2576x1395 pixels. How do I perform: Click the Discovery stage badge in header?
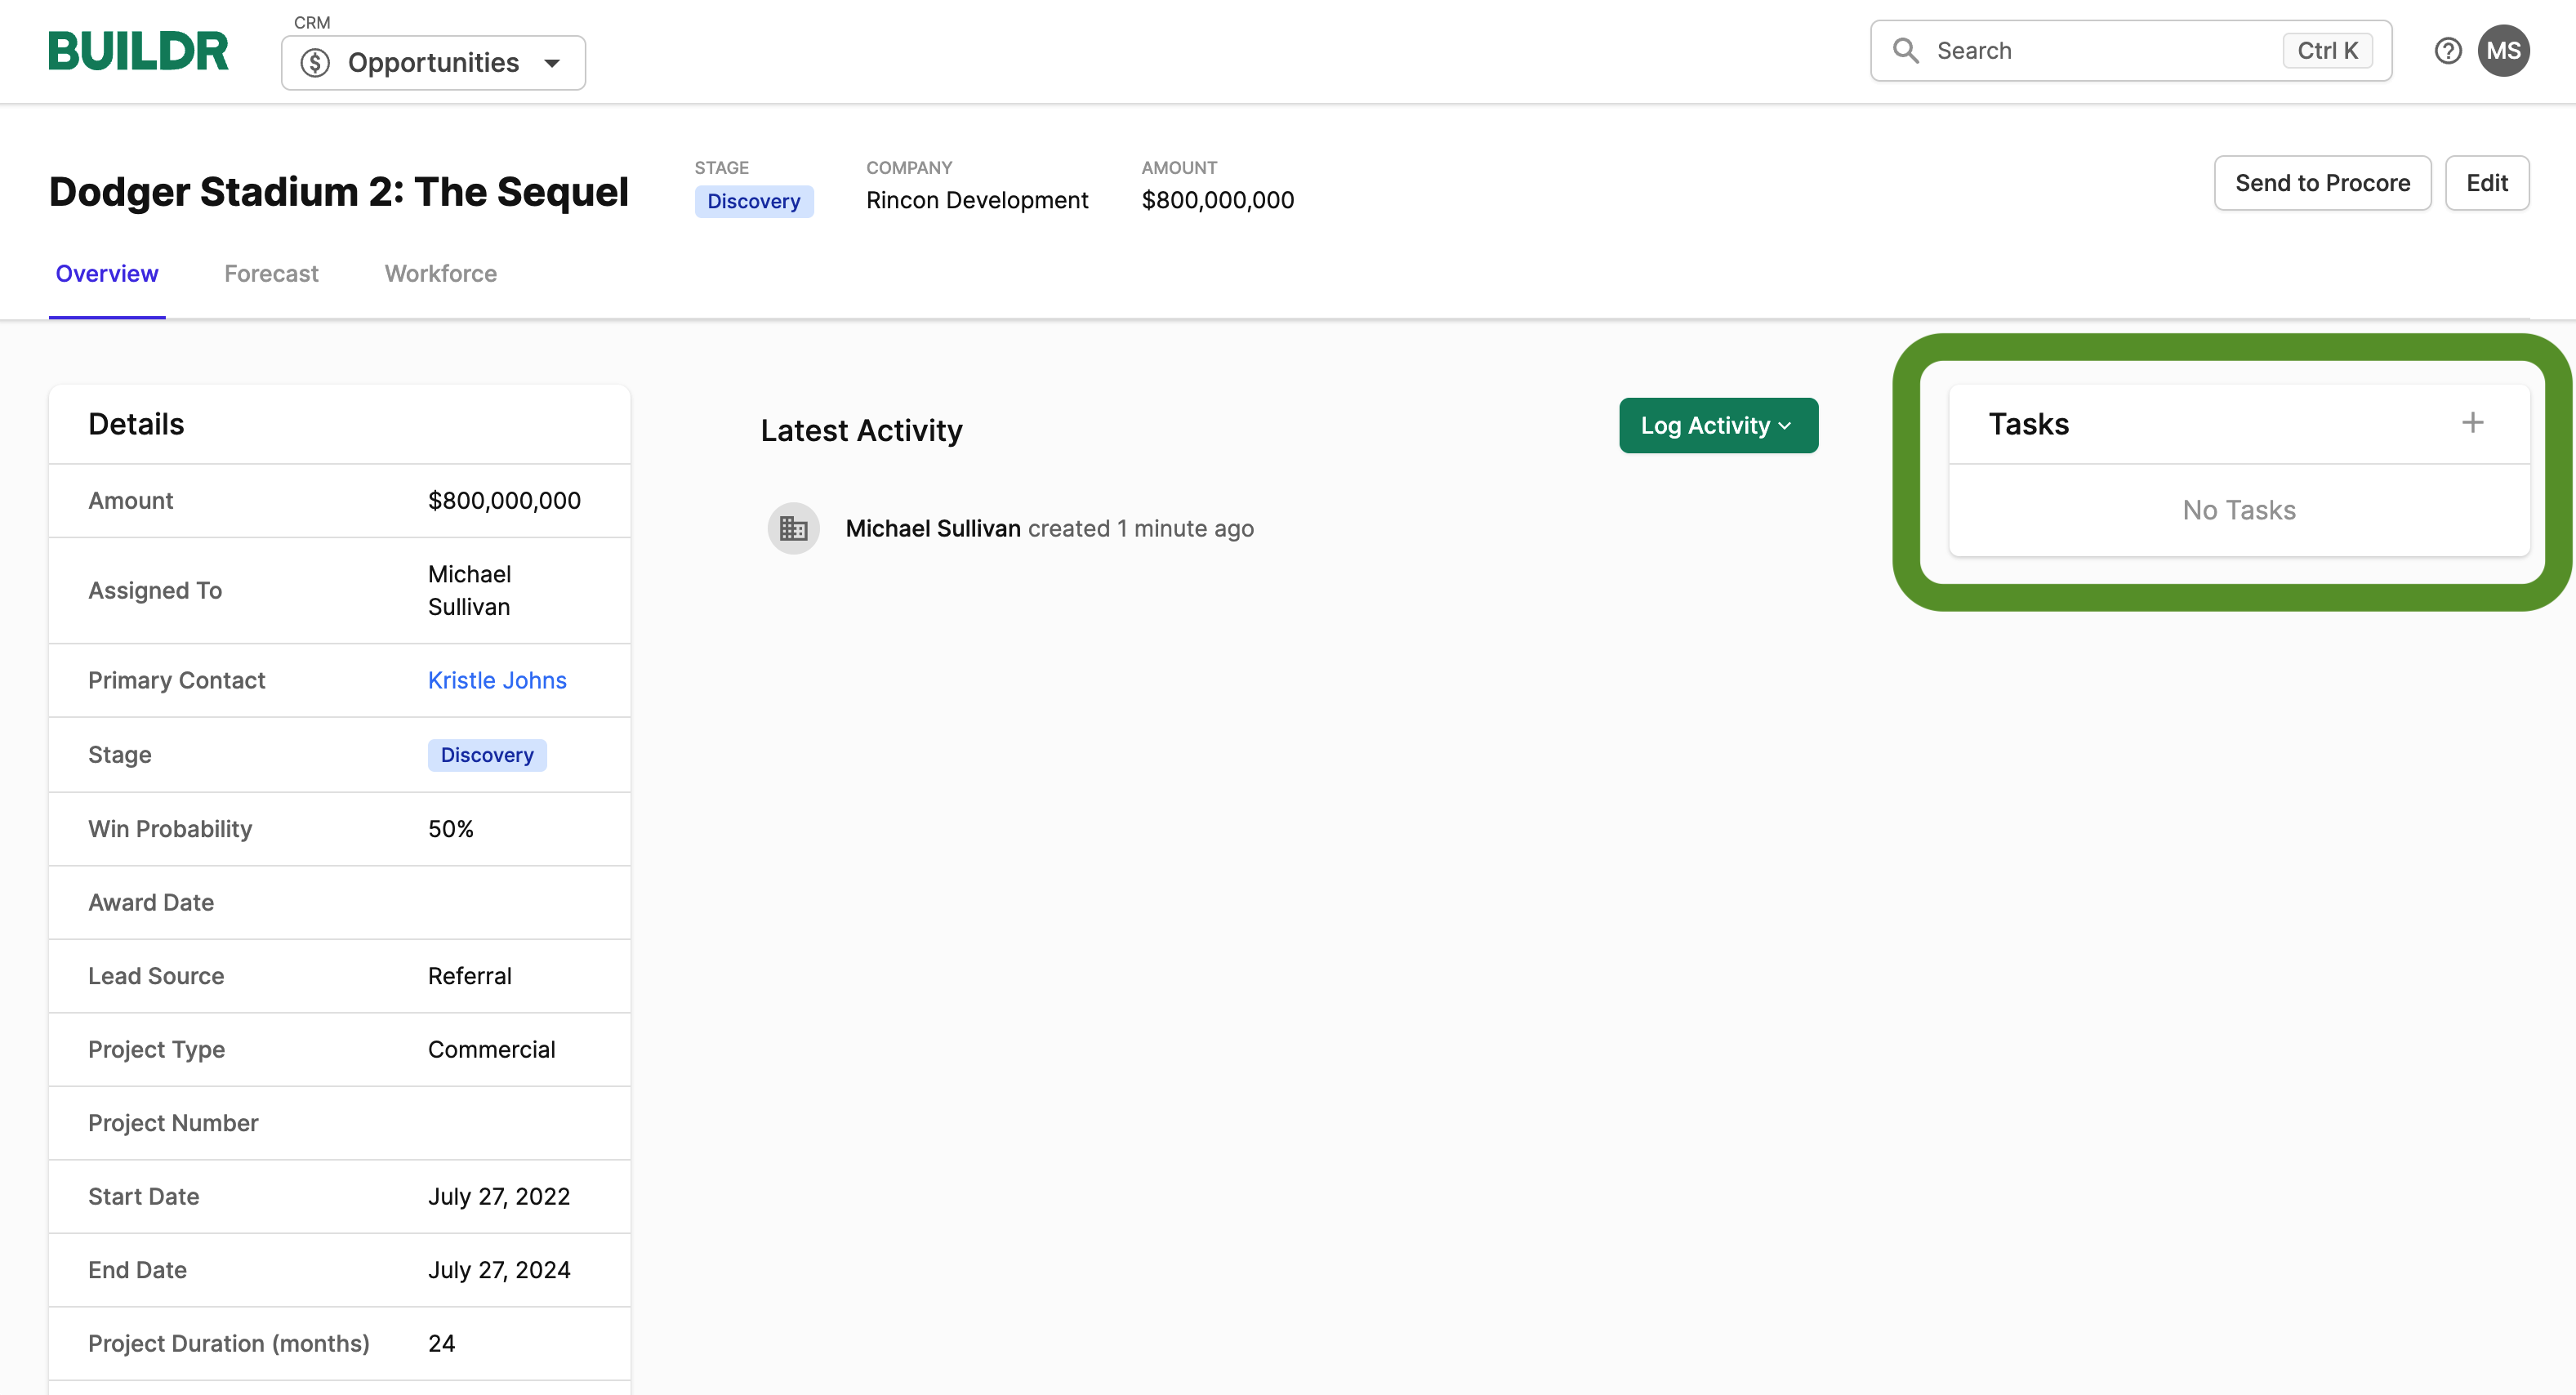pos(754,201)
